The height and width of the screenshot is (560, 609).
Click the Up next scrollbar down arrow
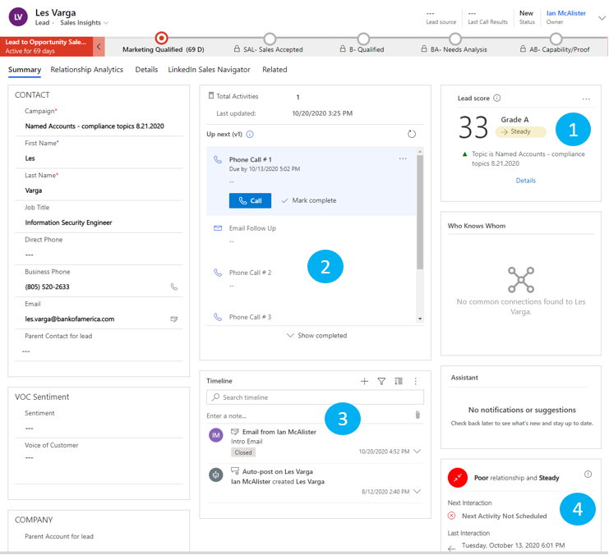pos(420,319)
